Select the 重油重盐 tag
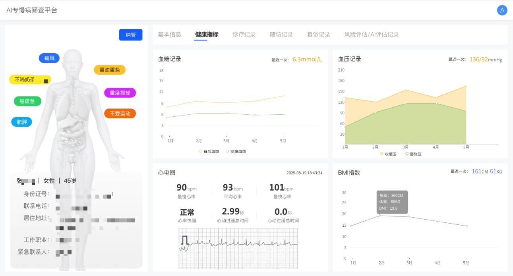This screenshot has width=513, height=276. tap(110, 70)
